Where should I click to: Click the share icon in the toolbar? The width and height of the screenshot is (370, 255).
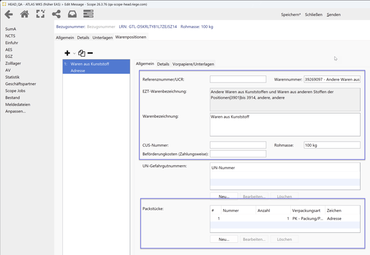click(x=56, y=14)
